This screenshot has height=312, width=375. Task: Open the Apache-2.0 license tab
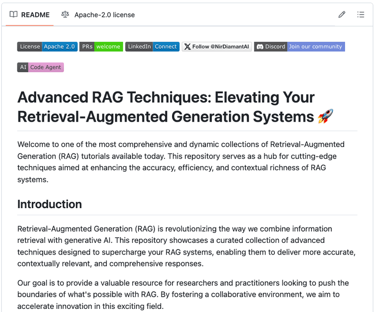[104, 15]
